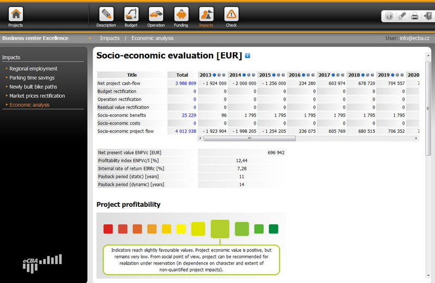Click the printer icon

[414, 16]
